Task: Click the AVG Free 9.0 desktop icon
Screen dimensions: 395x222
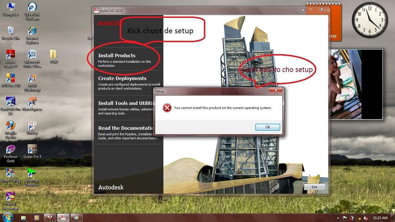Action: [x=11, y=80]
